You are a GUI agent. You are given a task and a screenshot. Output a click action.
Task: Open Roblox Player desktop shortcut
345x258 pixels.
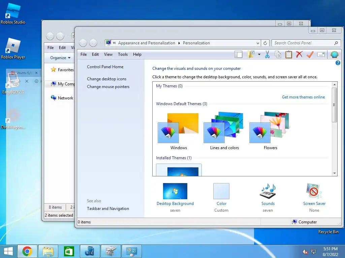[13, 49]
